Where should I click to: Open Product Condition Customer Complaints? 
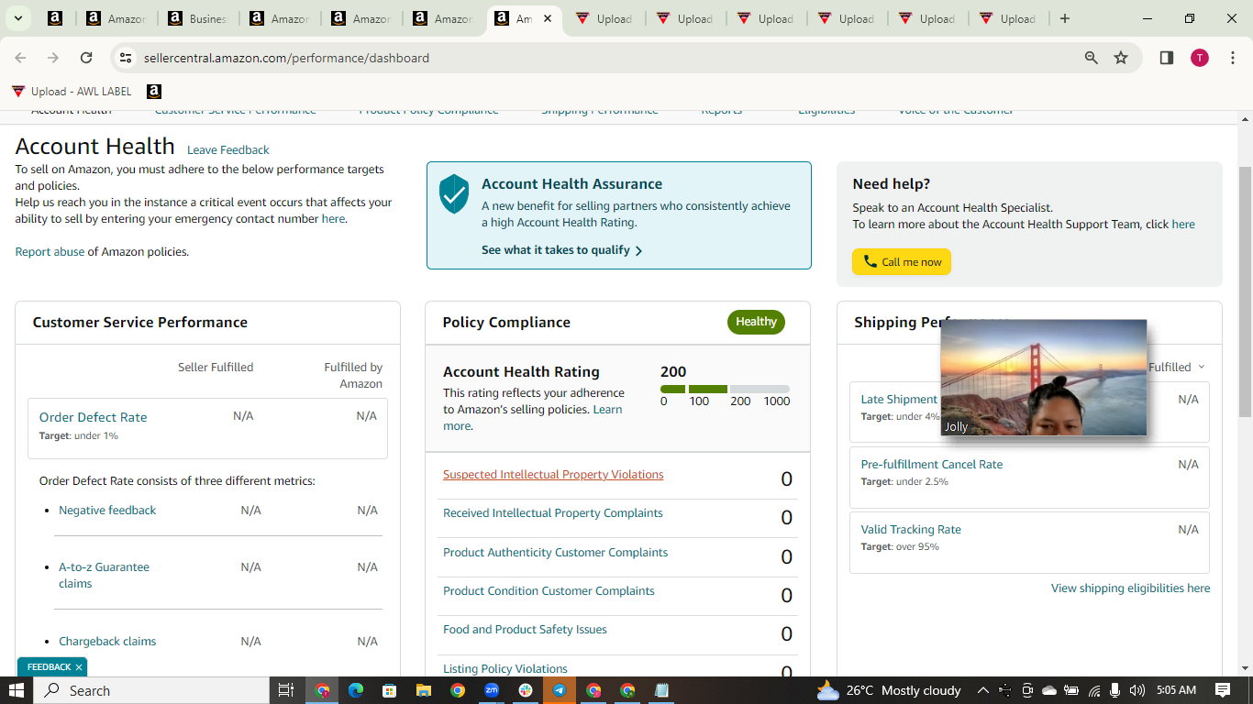(x=549, y=591)
